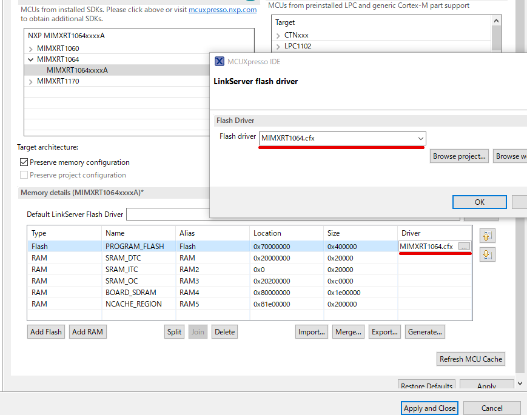This screenshot has width=527, height=415.
Task: Click Refresh MCU Cache
Action: (x=471, y=359)
